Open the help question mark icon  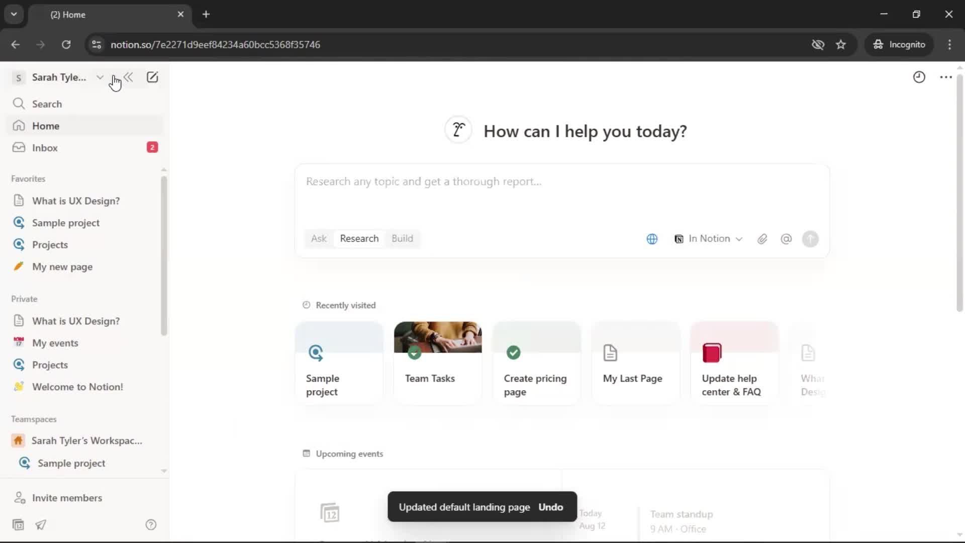click(x=151, y=525)
